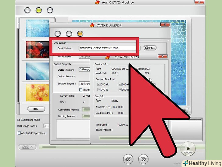This screenshot has height=167, width=222.
Task: Toggle the DVD-R checkbox in Device Info
Action: (x=99, y=90)
